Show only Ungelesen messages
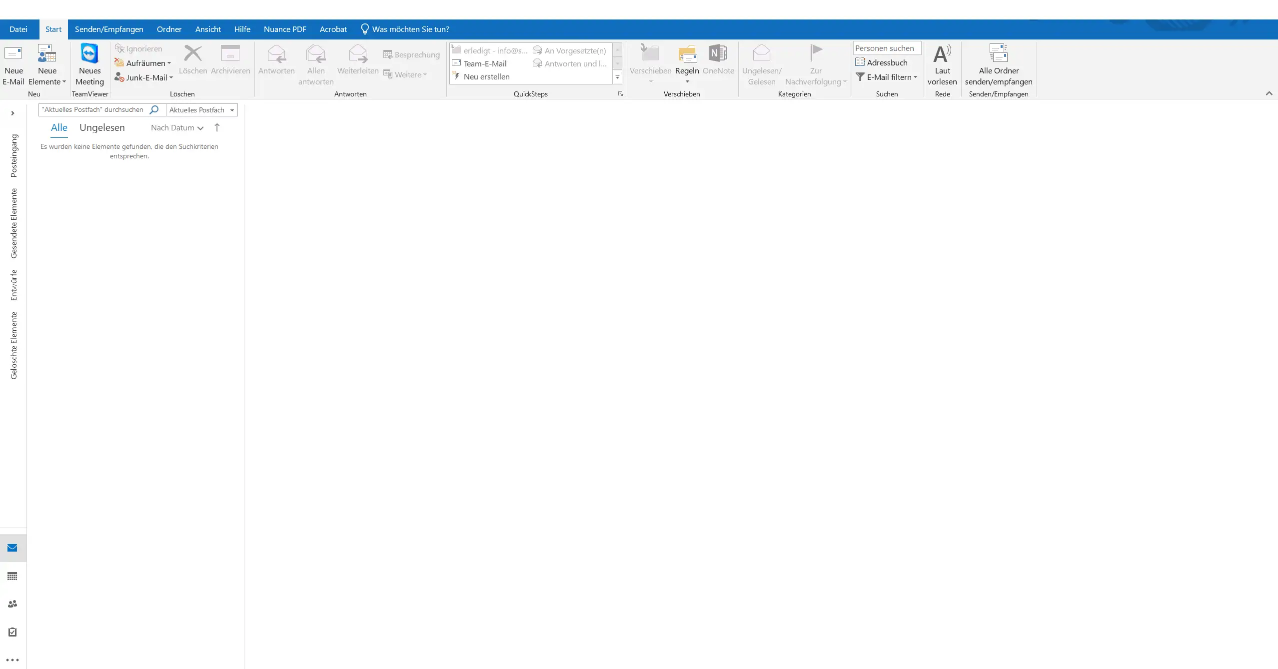The image size is (1278, 669). [102, 127]
